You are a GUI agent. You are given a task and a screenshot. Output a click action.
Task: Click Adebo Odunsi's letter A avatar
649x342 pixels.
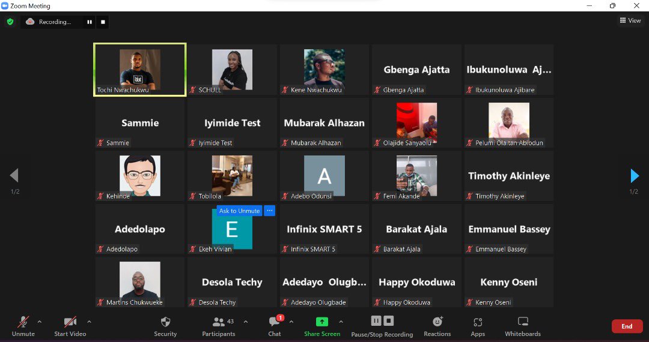click(324, 176)
